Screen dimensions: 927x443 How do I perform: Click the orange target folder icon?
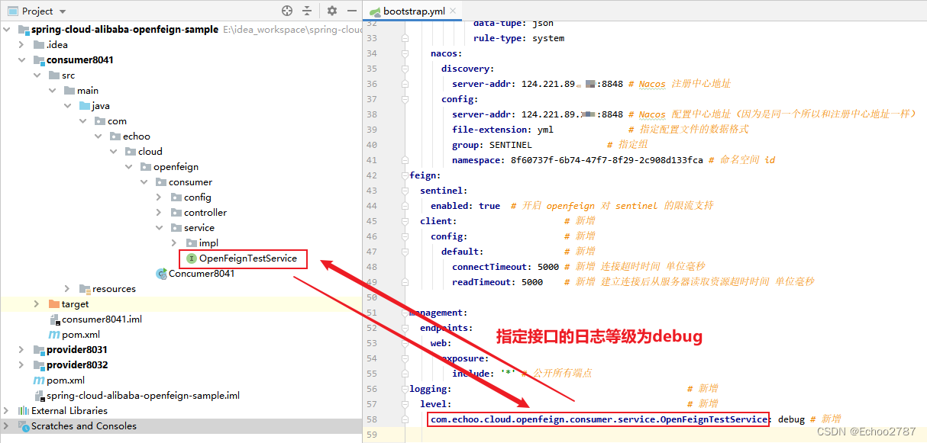tap(54, 304)
